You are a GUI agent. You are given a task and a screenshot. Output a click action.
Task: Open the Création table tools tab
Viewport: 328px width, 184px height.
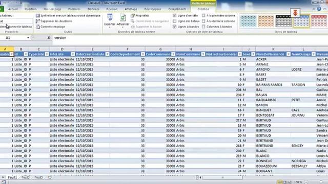203,9
